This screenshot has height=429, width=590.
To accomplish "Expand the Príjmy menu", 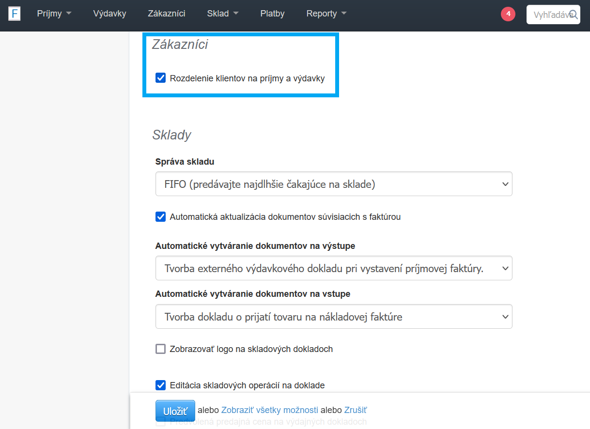I will [54, 14].
